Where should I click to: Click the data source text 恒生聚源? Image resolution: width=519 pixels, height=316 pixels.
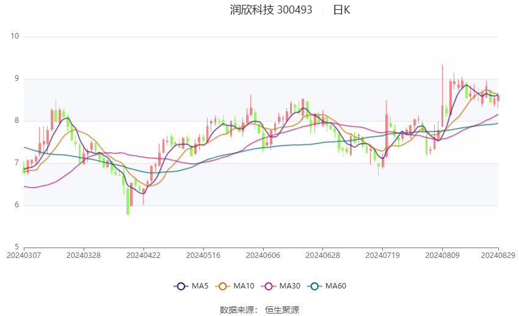pyautogui.click(x=282, y=310)
